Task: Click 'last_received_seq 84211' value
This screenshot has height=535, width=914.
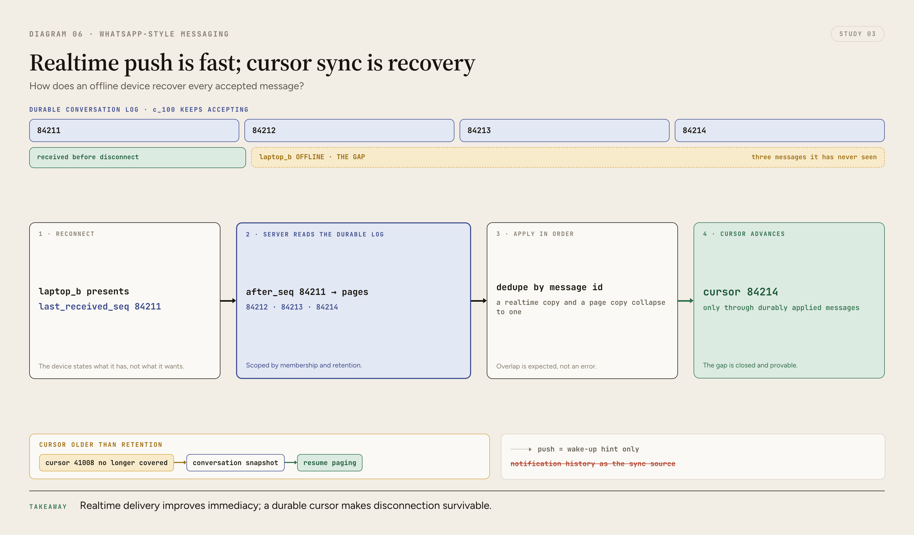Action: coord(100,307)
